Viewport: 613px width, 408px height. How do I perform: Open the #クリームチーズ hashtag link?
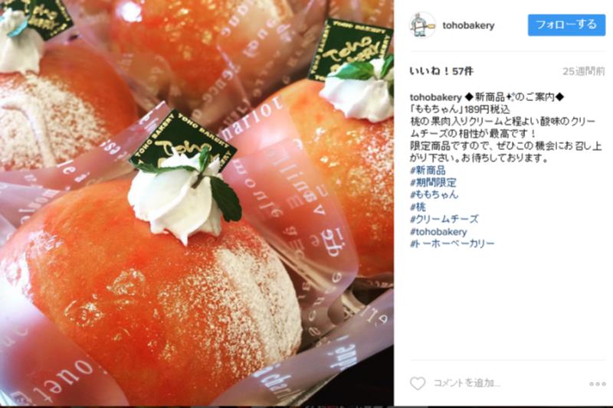click(444, 219)
